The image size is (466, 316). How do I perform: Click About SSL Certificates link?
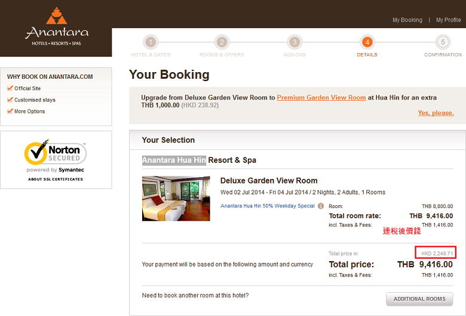(56, 179)
